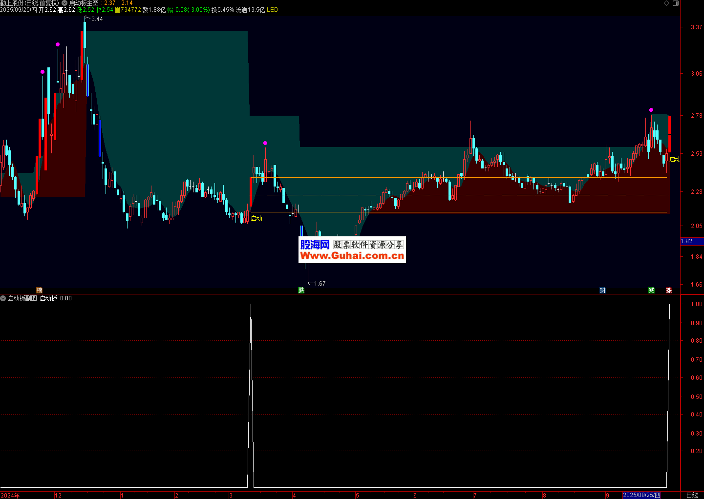This screenshot has height=499, width=704.
Task: Click the diamond icon at top right
Action: click(667, 3)
